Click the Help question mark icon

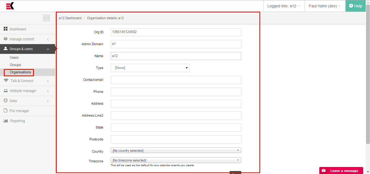click(x=351, y=6)
